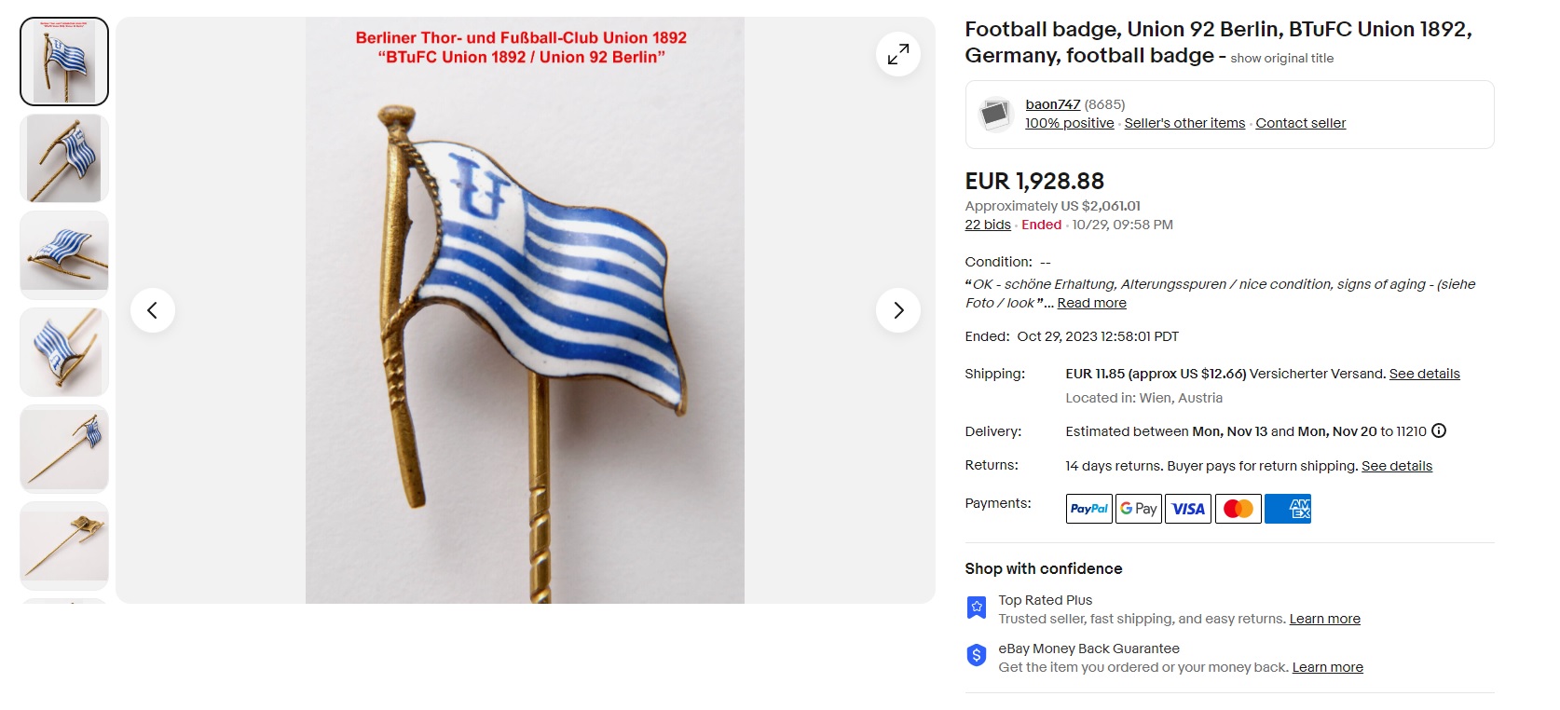Select the fifth thumbnail showing full pin
The height and width of the screenshot is (710, 1560).
point(64,449)
